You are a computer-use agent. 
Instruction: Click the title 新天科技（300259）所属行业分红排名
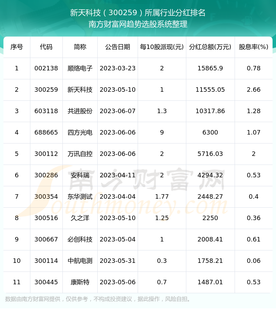tap(138, 13)
